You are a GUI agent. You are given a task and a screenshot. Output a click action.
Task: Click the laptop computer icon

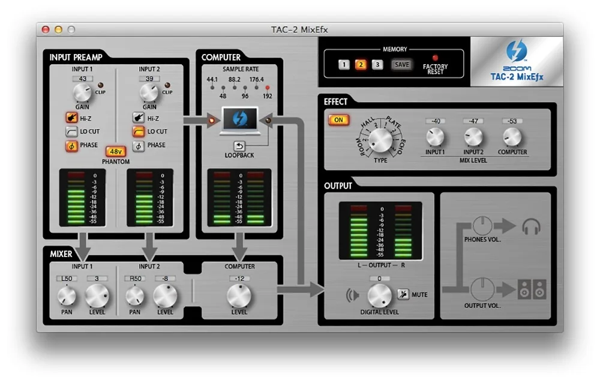pos(240,121)
